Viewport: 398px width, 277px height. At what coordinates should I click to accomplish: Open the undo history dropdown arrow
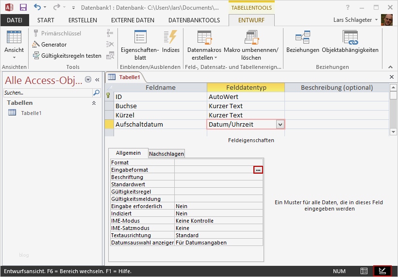pos(45,7)
